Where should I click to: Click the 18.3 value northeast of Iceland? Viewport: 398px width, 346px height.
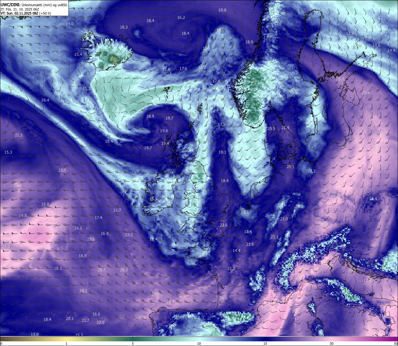[124, 27]
